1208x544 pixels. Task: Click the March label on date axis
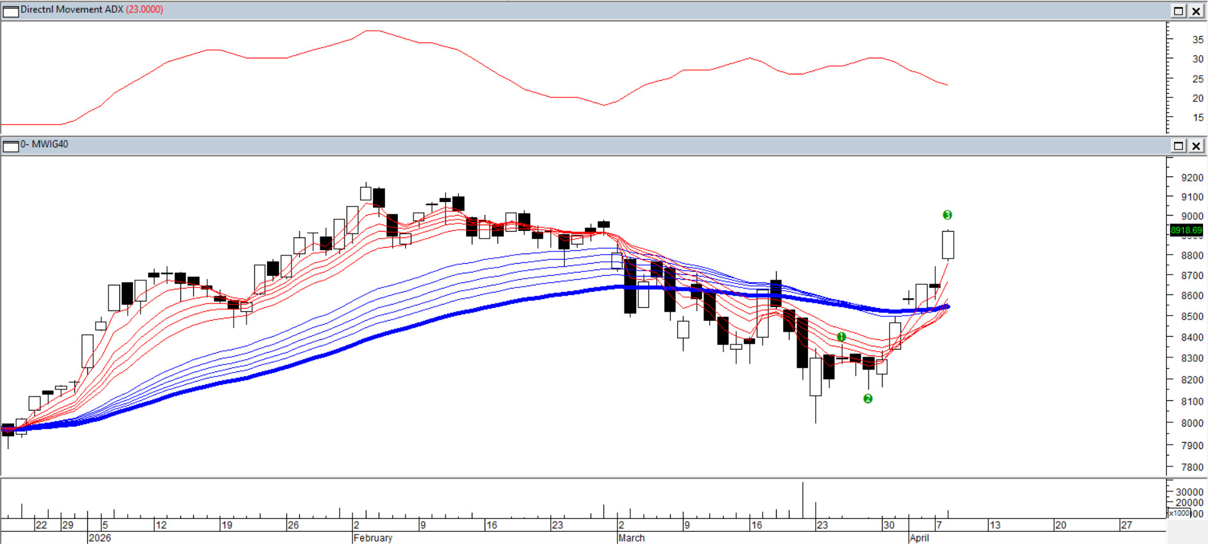click(x=632, y=538)
